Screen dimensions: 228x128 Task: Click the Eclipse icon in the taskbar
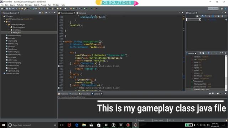pos(135,125)
